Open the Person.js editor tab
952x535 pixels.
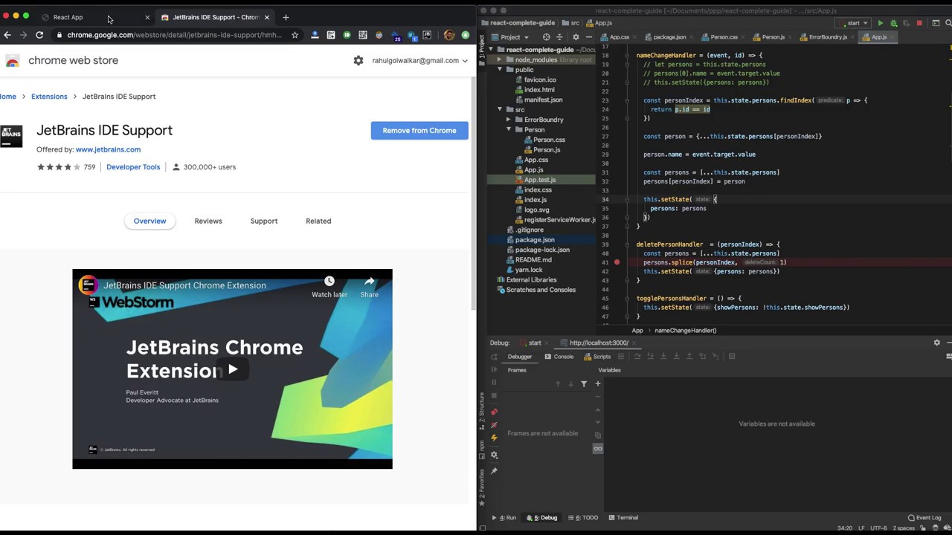pos(772,37)
